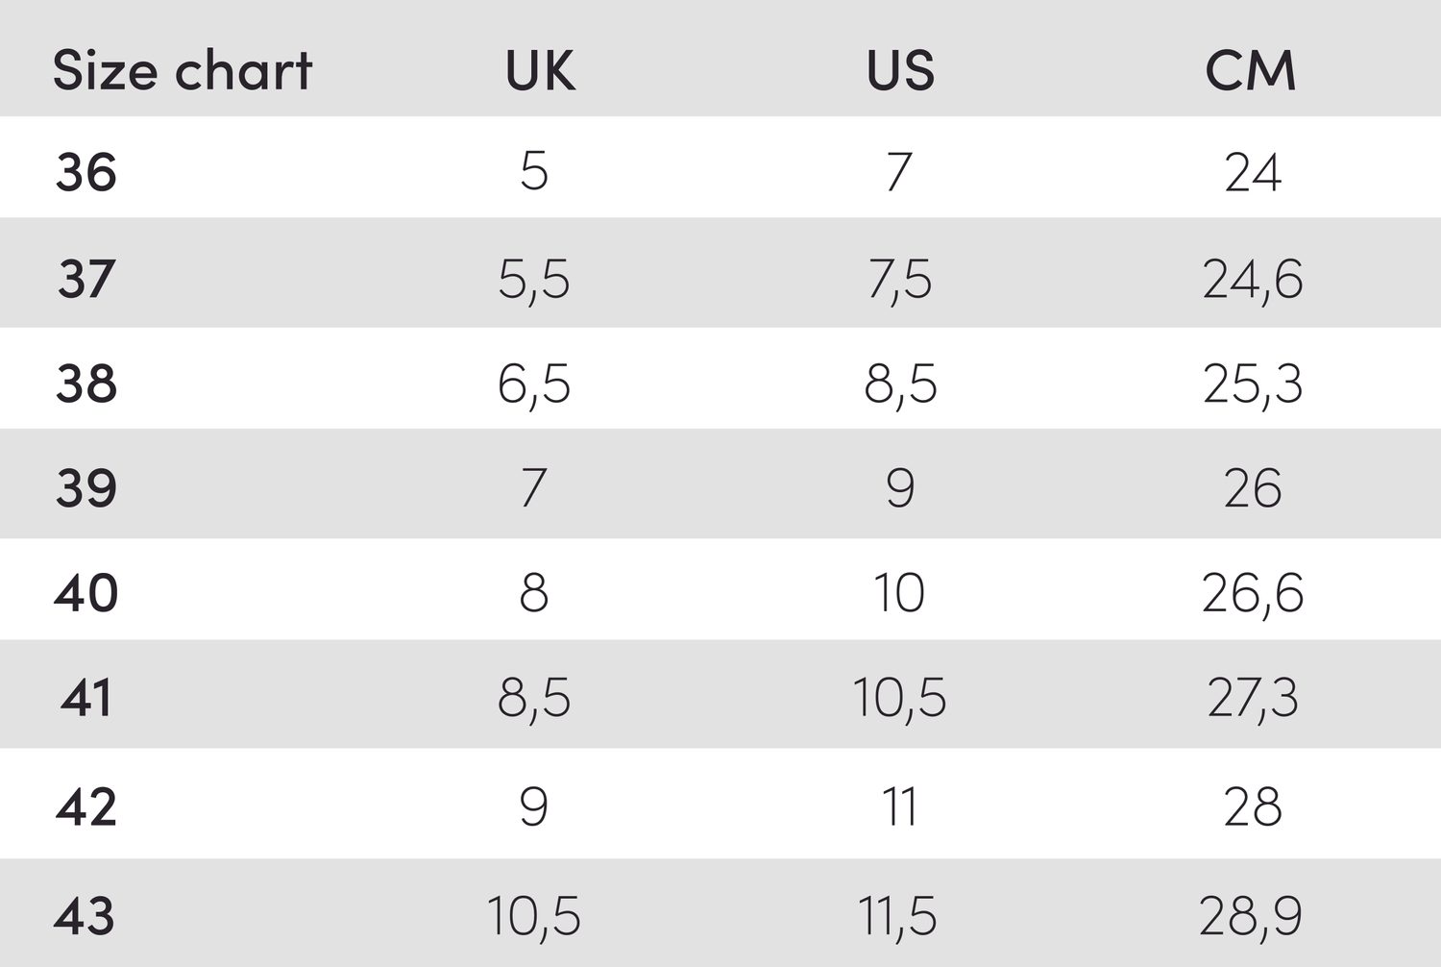Select the US column header
The image size is (1441, 967).
pyautogui.click(x=900, y=70)
